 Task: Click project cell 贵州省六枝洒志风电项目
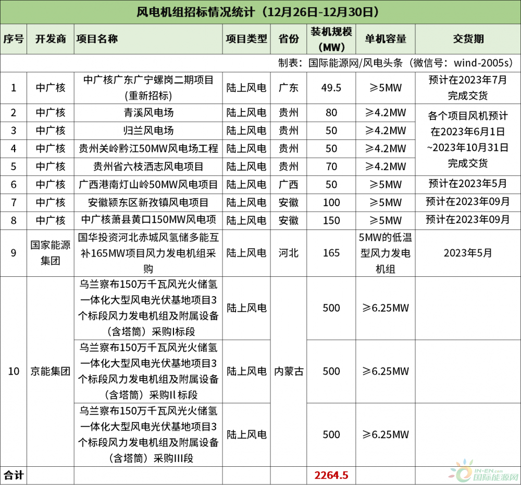(x=148, y=167)
